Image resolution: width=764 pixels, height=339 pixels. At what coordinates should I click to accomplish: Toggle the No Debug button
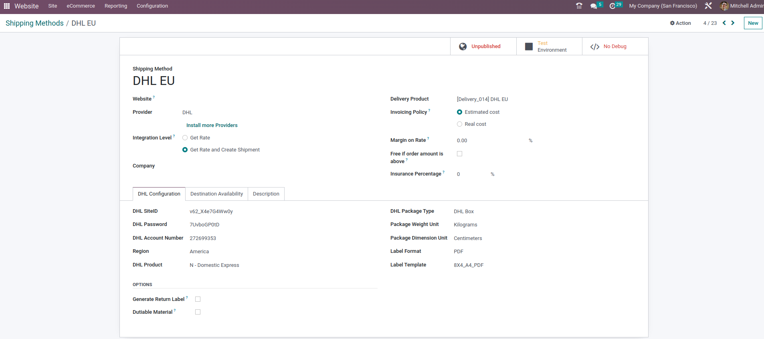pyautogui.click(x=615, y=46)
